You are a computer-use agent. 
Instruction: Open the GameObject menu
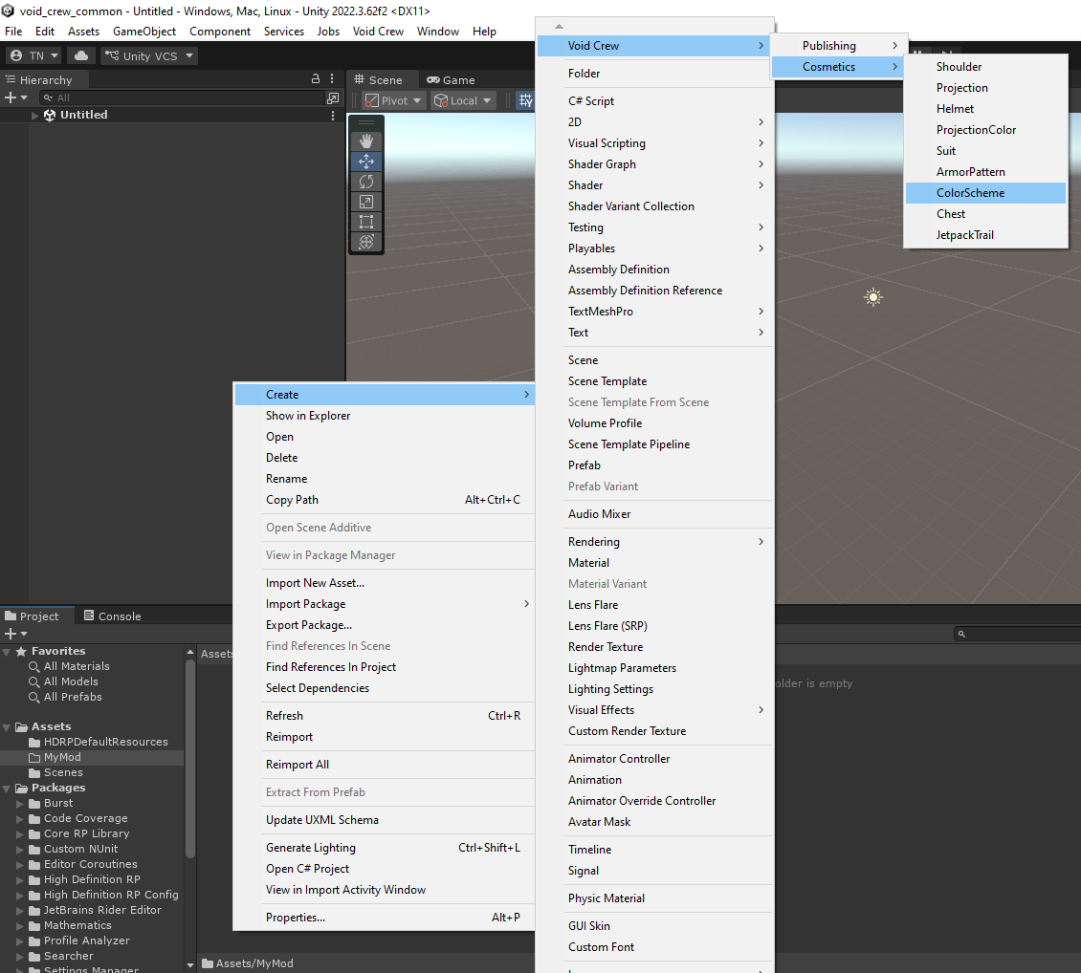click(144, 32)
